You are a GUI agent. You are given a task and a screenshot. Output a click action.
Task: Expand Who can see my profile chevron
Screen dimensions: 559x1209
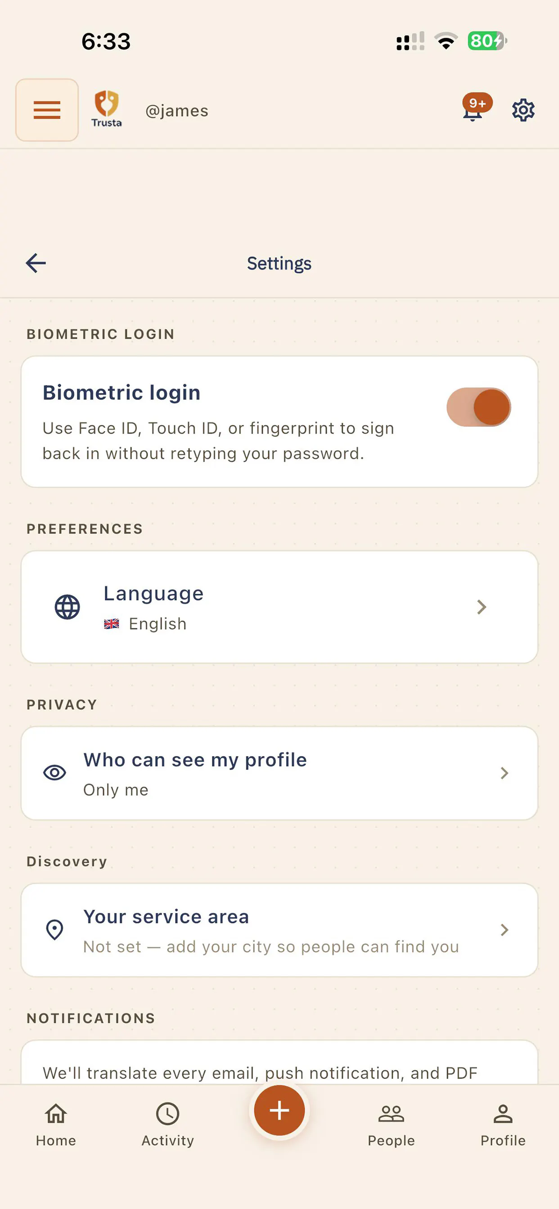point(505,773)
